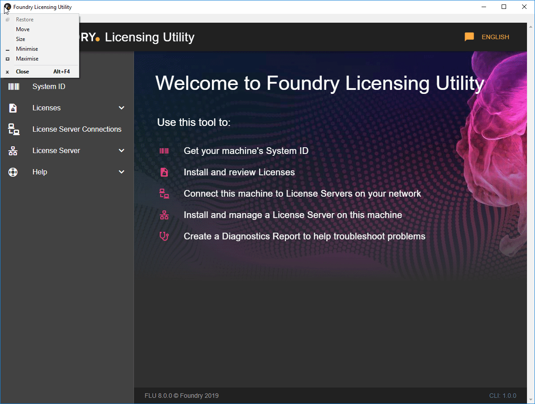535x404 pixels.
Task: Maximize the window using title bar button
Action: [504, 7]
